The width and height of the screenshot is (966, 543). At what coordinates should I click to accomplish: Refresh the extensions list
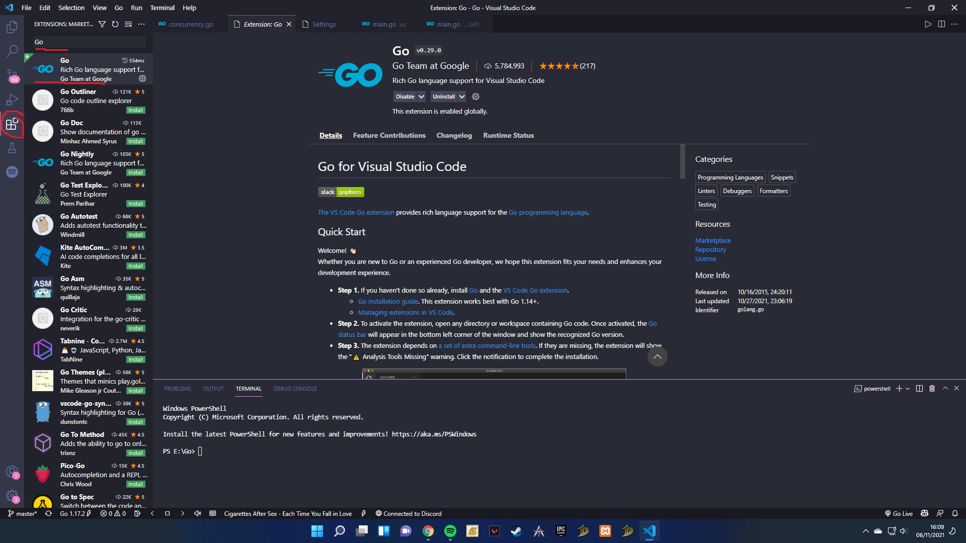pyautogui.click(x=115, y=24)
